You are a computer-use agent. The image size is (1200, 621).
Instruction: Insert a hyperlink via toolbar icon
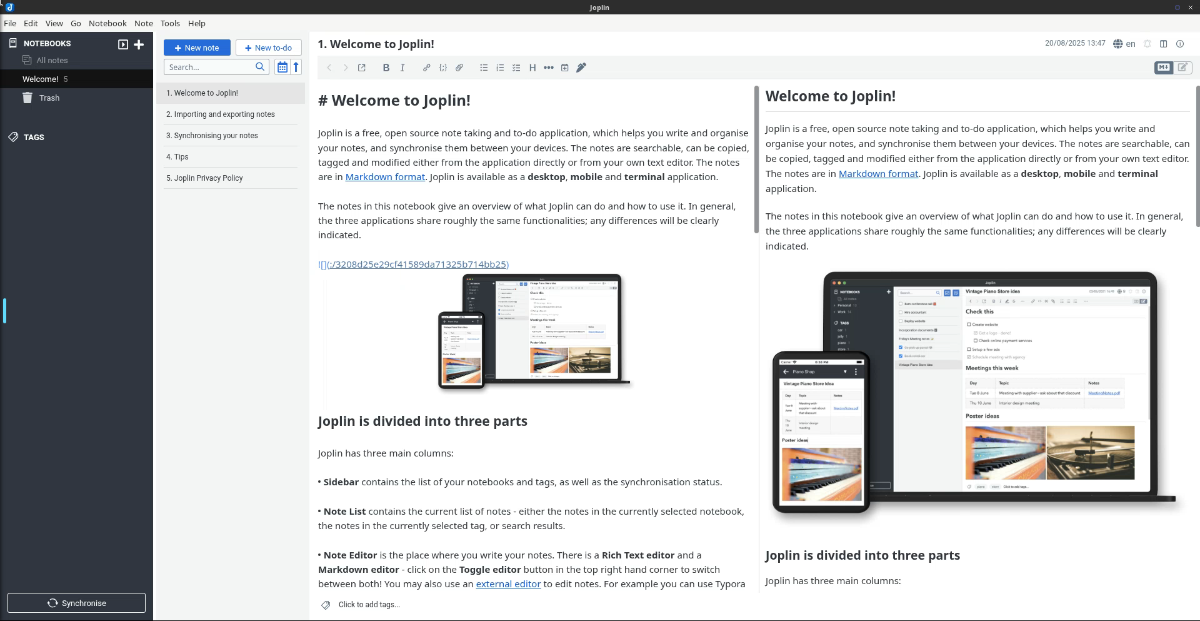pyautogui.click(x=426, y=68)
